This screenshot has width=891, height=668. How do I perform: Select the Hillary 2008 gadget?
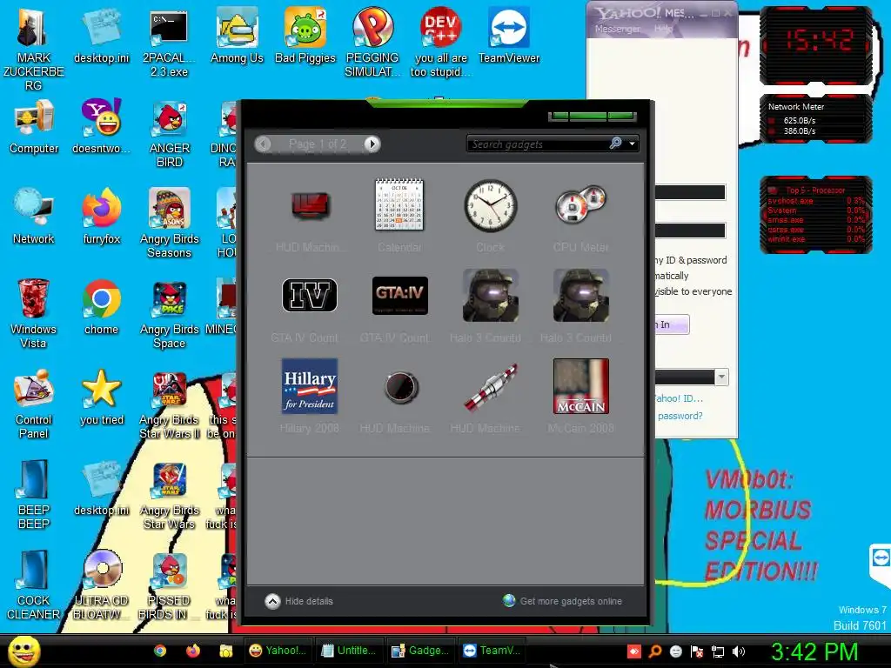tap(309, 385)
